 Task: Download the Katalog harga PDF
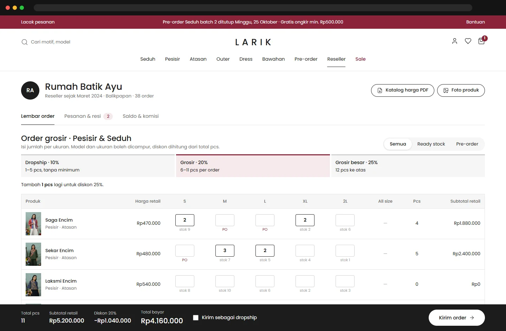(403, 90)
